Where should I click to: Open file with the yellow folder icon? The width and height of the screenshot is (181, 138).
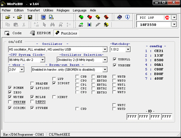[8, 17]
